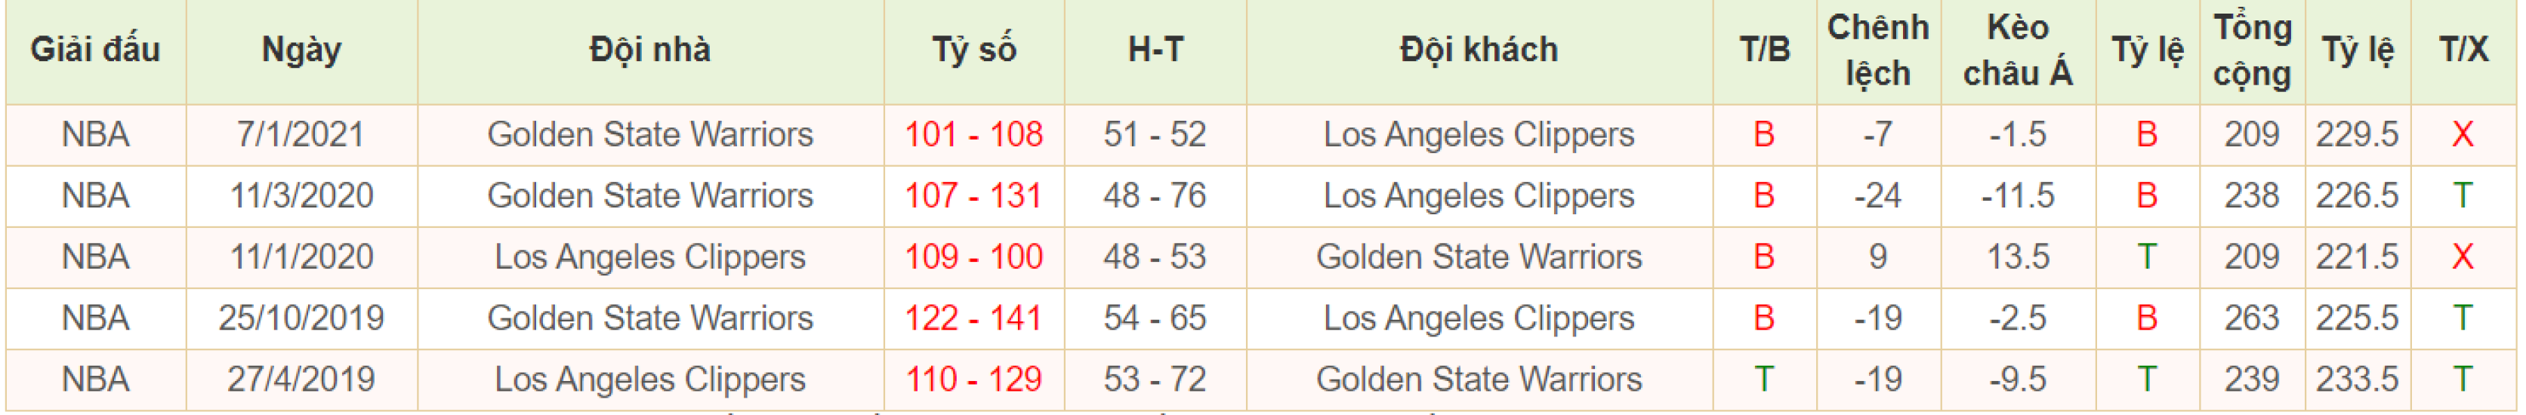Screen dimensions: 2526x415
Task: Click the T/X column header
Action: (2463, 50)
